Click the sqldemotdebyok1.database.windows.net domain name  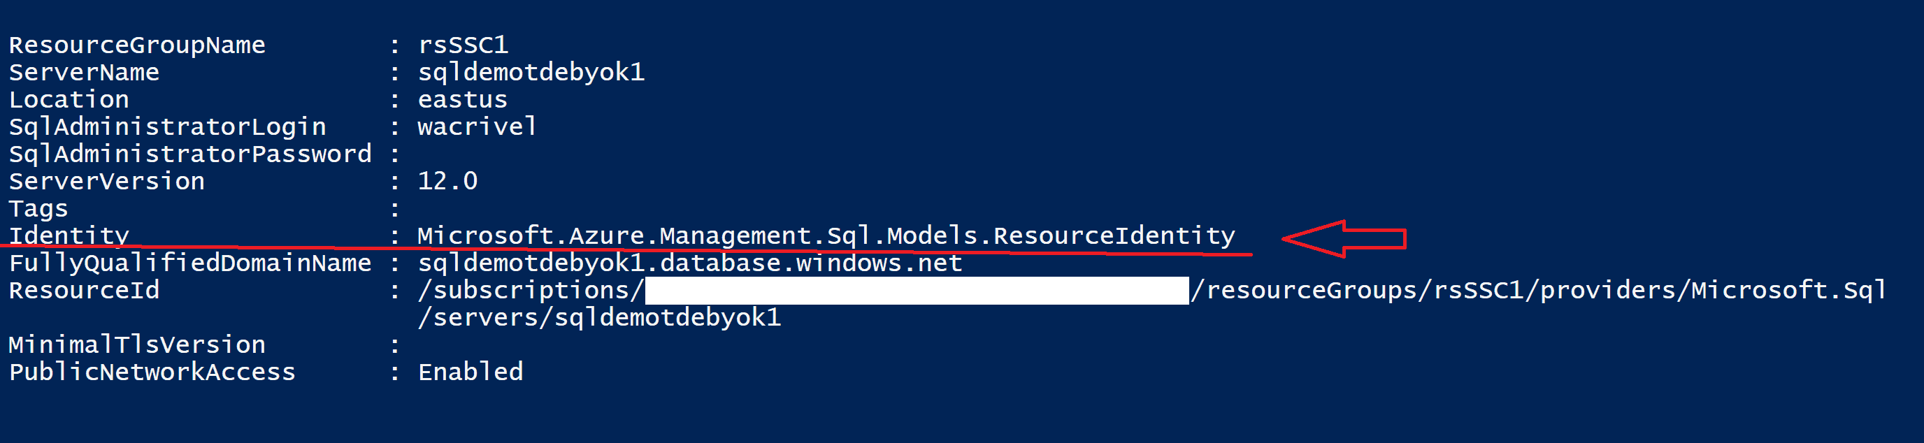pos(689,263)
